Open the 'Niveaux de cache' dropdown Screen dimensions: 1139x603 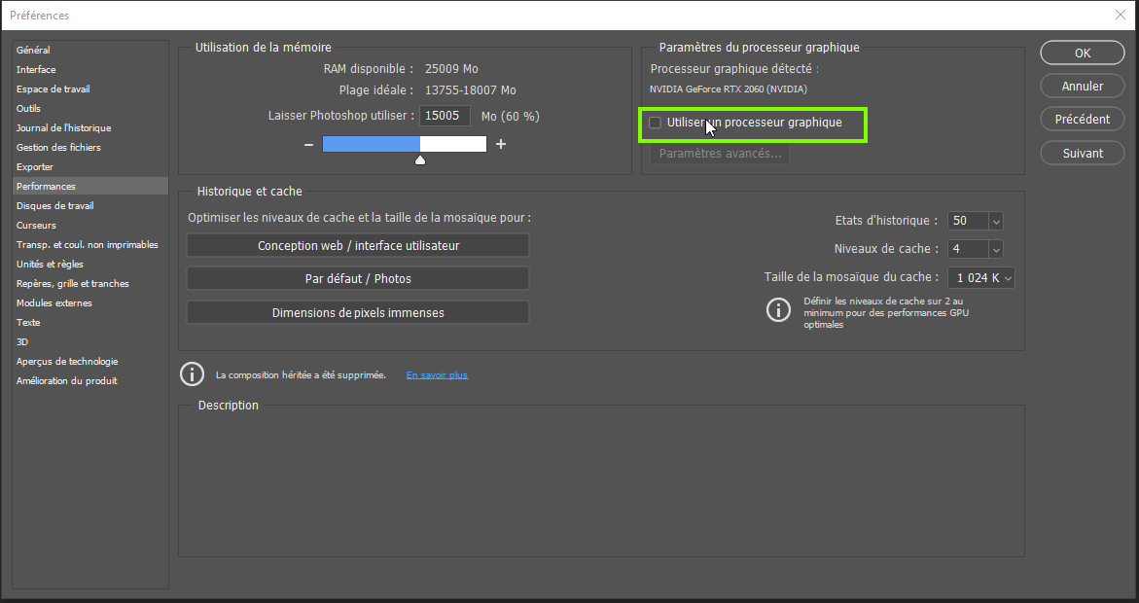[994, 248]
